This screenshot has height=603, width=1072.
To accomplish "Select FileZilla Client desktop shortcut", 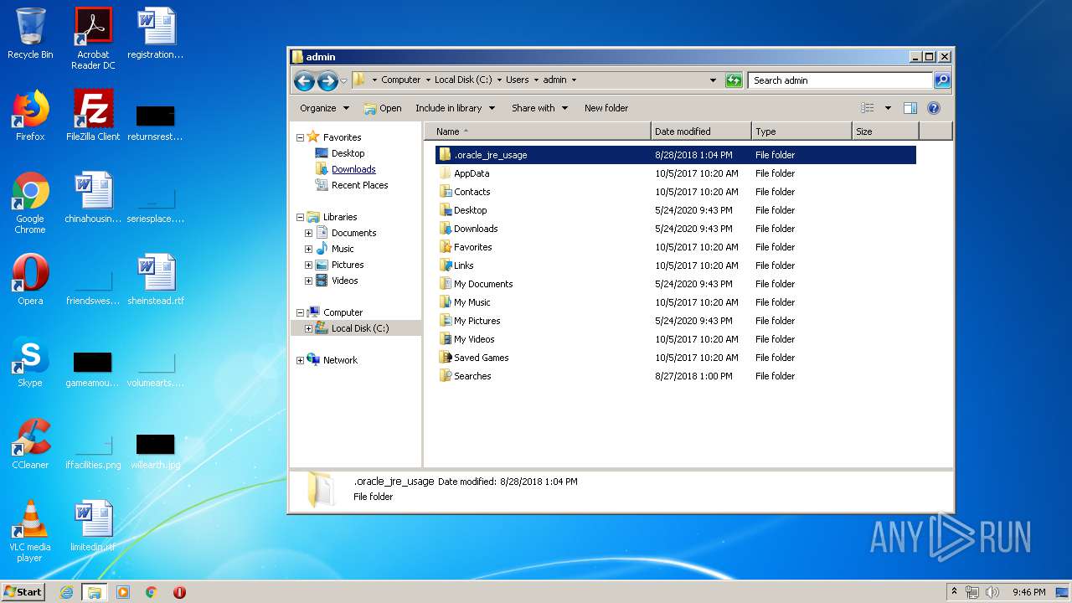I will pos(93,116).
